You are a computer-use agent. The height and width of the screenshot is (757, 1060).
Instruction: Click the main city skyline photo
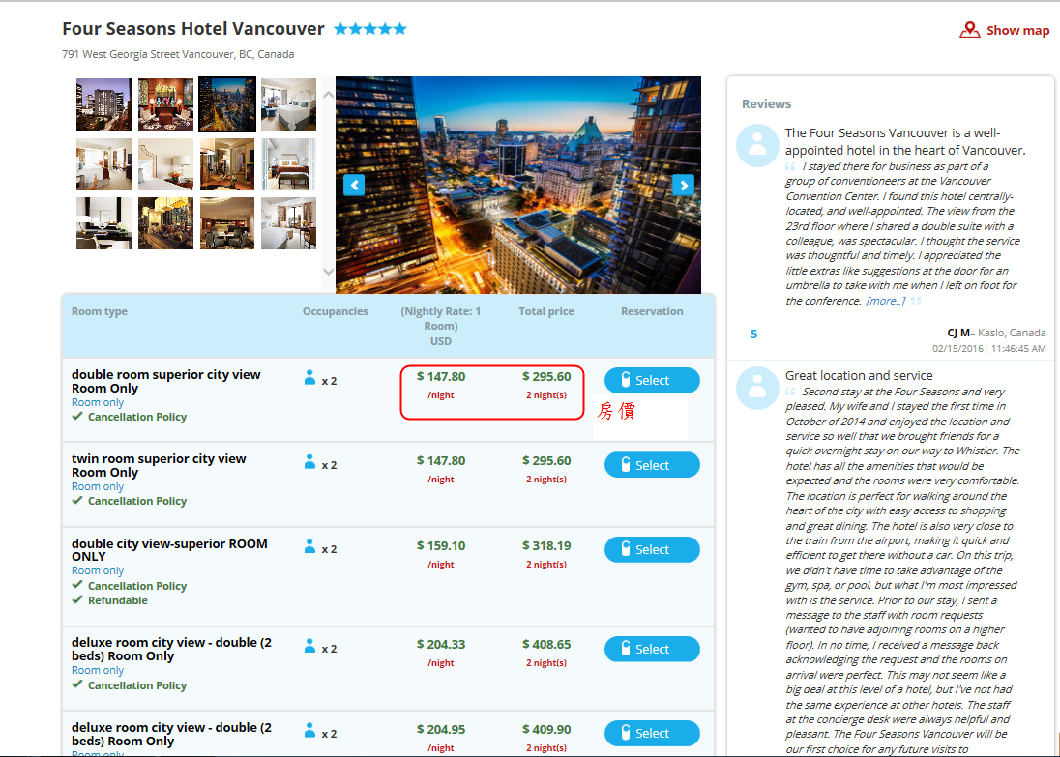point(518,185)
